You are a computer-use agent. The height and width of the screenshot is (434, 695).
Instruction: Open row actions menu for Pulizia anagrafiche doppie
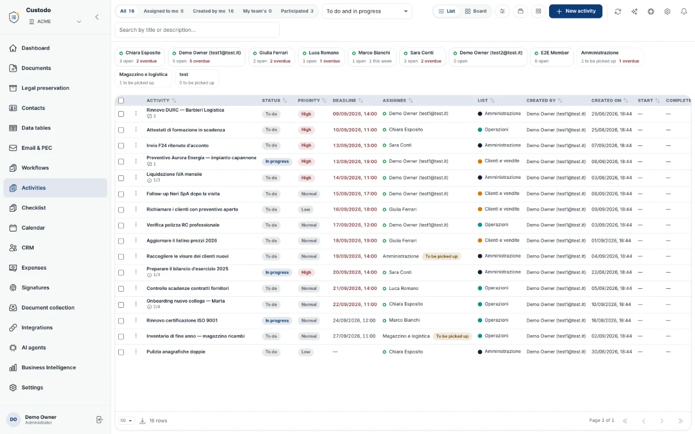point(136,352)
